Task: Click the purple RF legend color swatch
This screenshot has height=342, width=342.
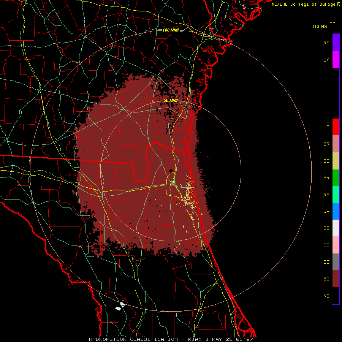Action: pos(336,43)
